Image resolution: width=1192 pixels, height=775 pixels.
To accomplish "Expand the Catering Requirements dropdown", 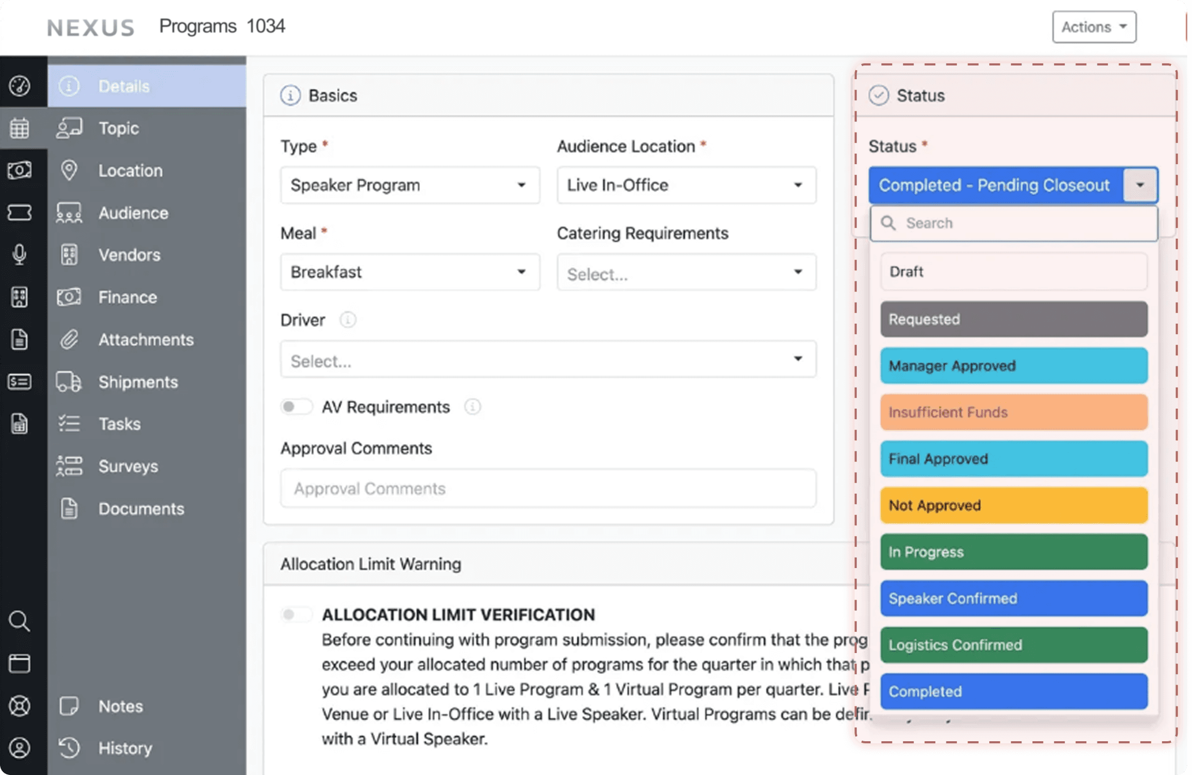I will 686,272.
